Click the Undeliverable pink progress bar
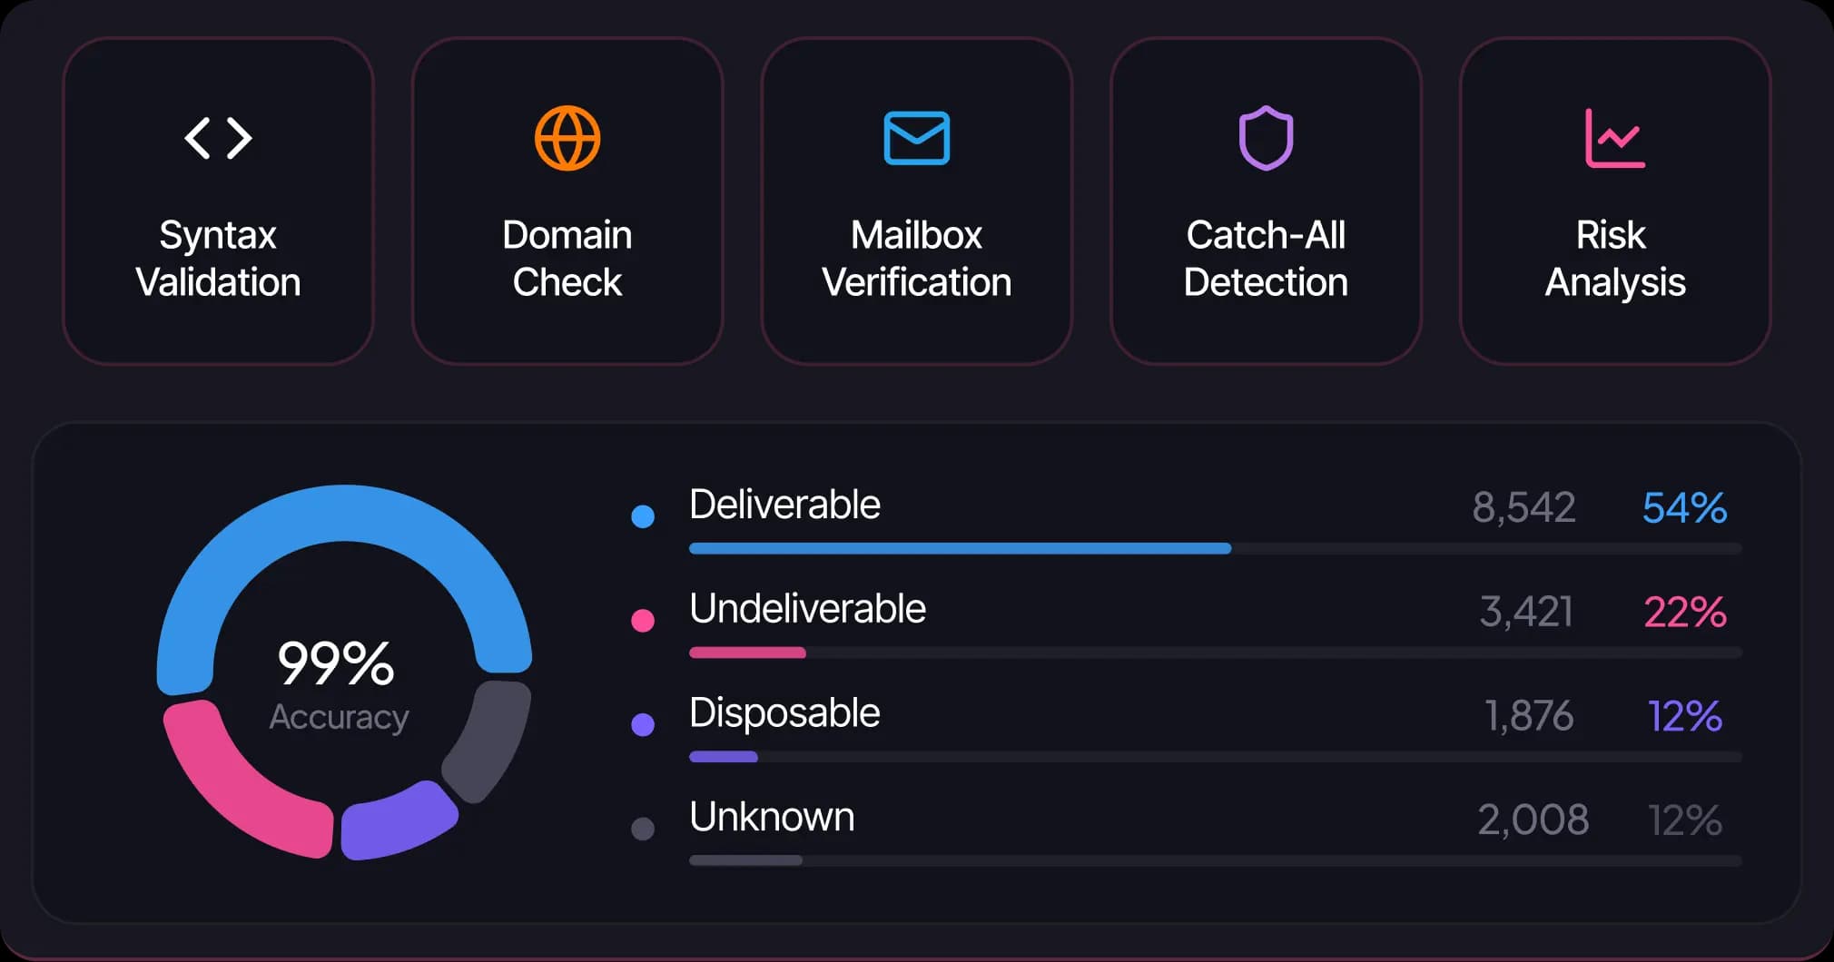The width and height of the screenshot is (1834, 962). [747, 653]
